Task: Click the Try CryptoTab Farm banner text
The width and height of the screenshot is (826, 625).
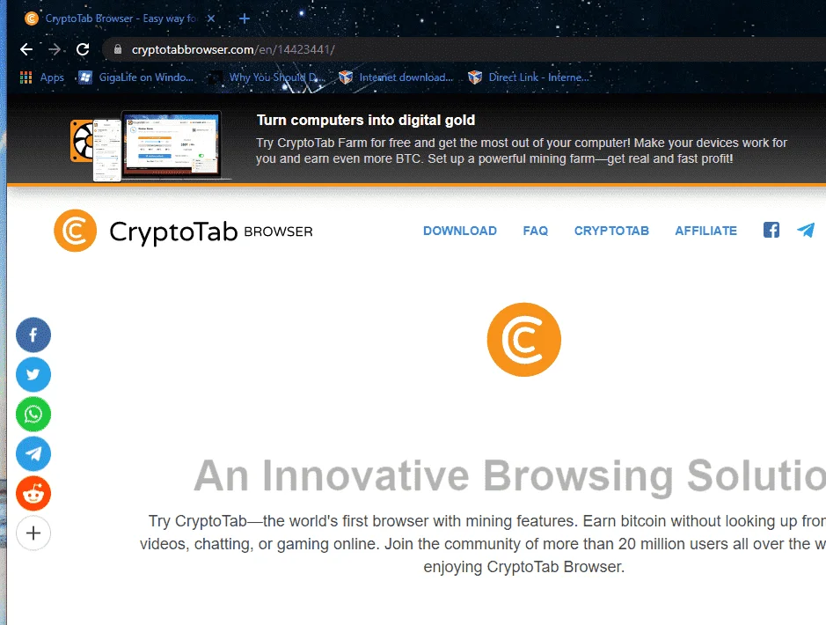Action: click(522, 151)
